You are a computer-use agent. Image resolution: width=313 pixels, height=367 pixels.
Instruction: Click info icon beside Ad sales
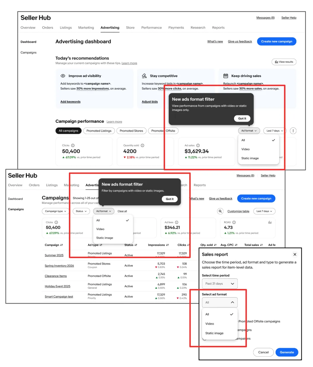198,146
